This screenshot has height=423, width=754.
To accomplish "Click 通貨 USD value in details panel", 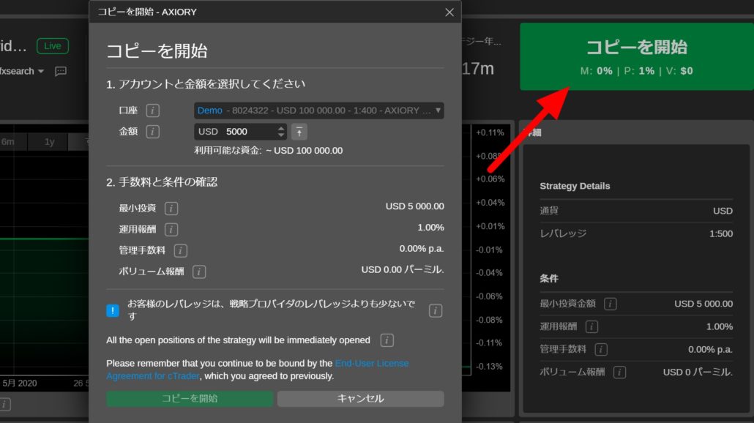I will (x=723, y=211).
